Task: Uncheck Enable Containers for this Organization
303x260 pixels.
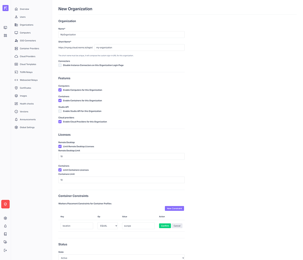Action: pos(60,101)
